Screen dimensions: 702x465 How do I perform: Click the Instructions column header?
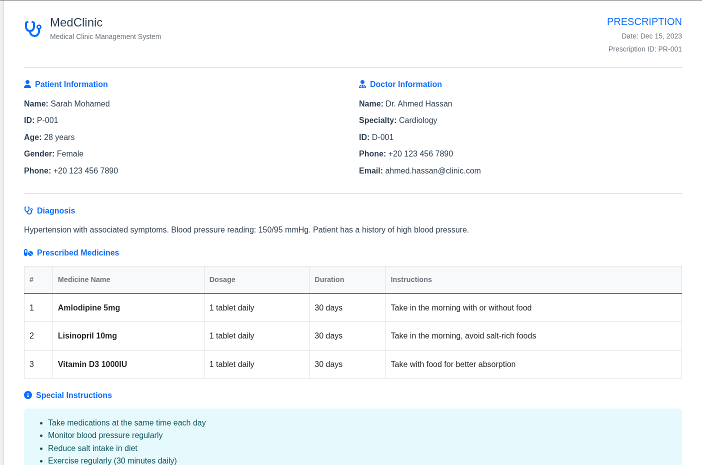411,279
